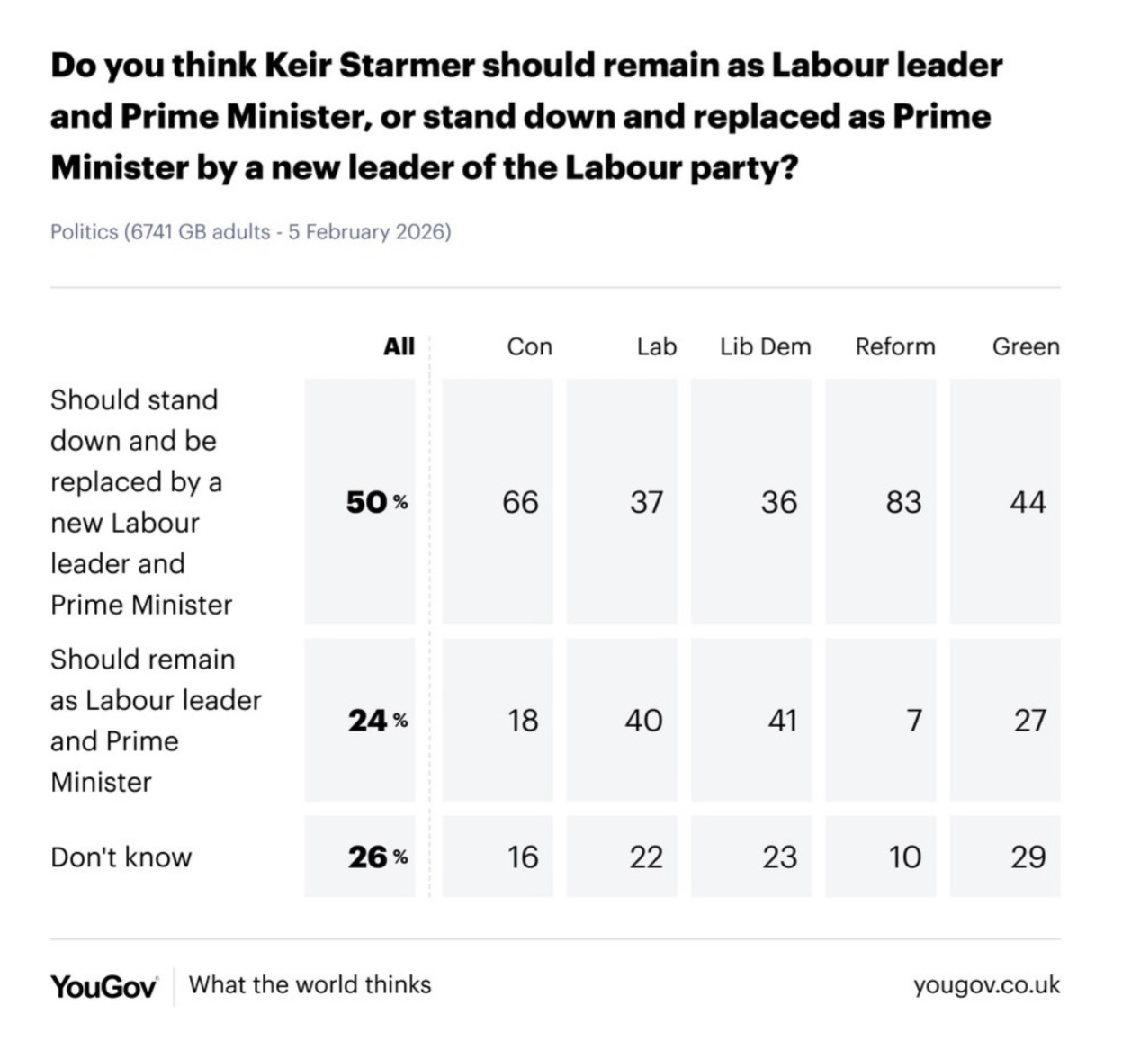The image size is (1131, 1059).
Task: Select the "Should stand down" row label
Action: tap(141, 501)
